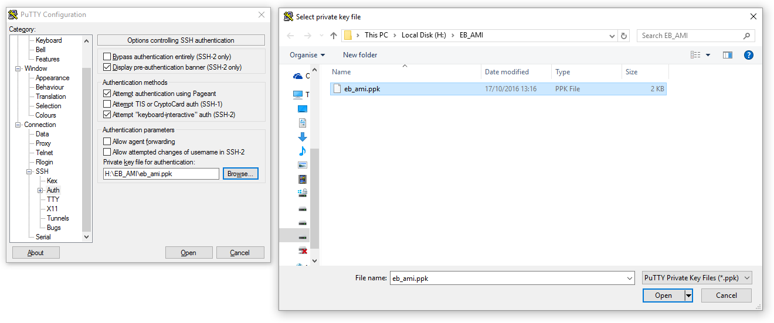Select the Windows system drive icon with lock
The height and width of the screenshot is (323, 774).
[x=303, y=193]
